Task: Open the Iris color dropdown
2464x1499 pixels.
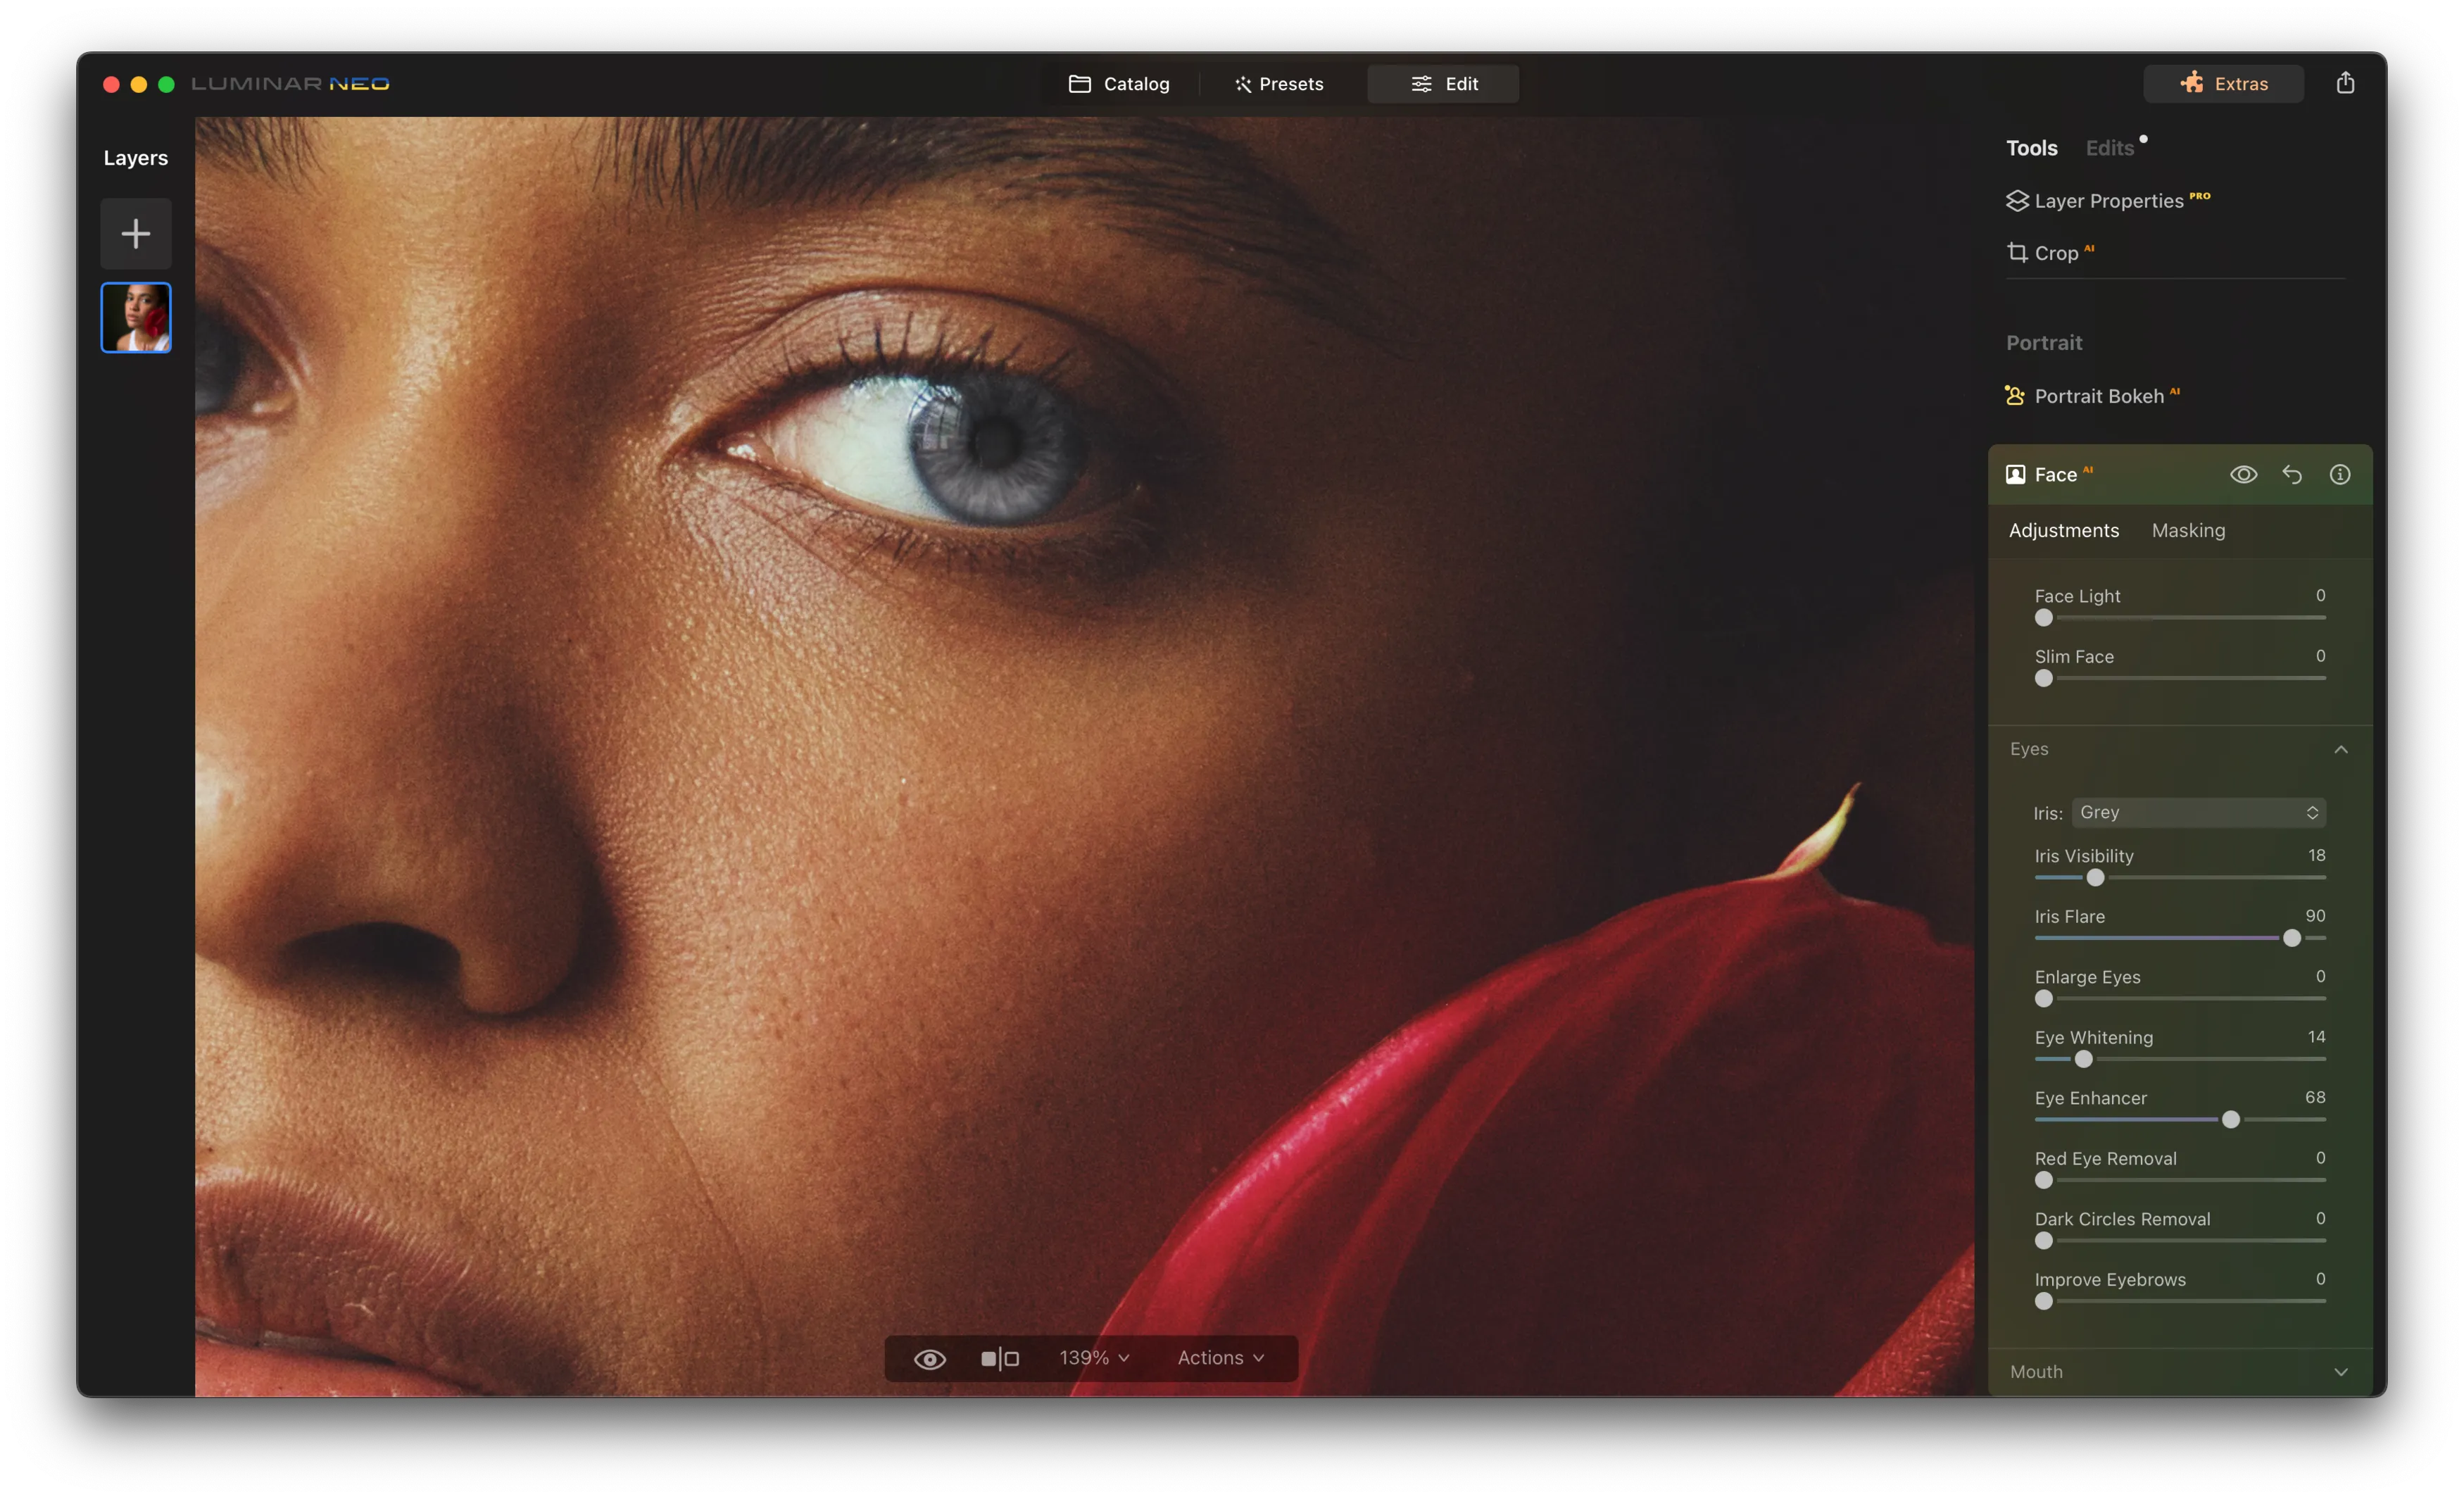Action: (x=2198, y=813)
